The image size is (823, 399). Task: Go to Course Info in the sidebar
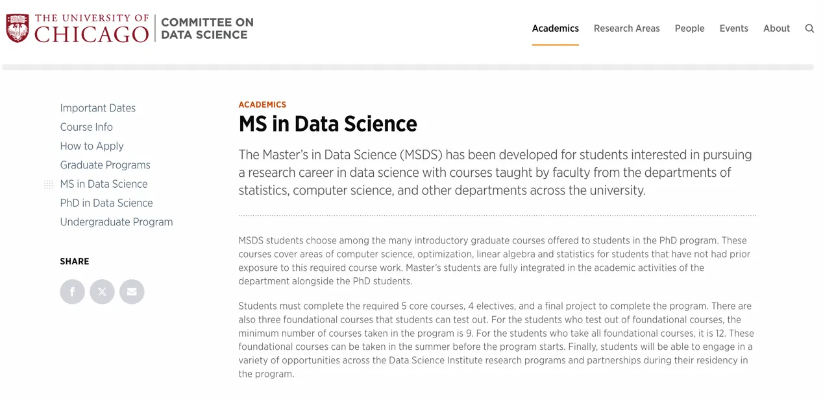(x=86, y=127)
